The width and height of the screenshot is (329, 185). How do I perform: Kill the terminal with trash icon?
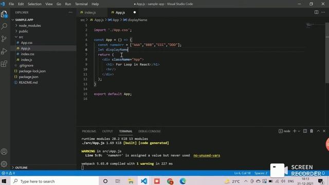point(312,131)
